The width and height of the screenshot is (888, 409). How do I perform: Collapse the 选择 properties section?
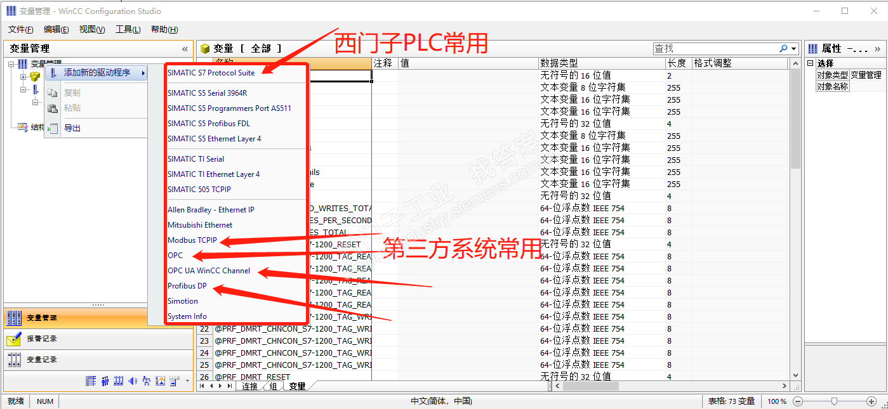(x=811, y=63)
